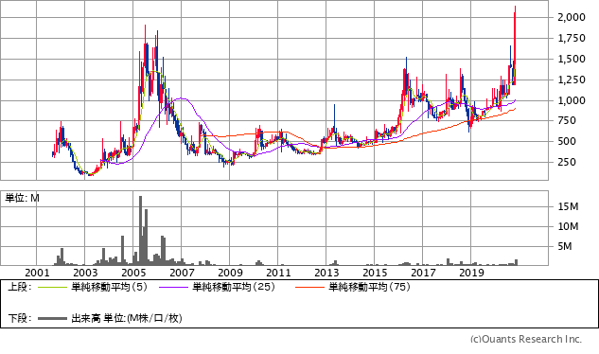Click the gray volume legend bar swatch

coord(52,318)
